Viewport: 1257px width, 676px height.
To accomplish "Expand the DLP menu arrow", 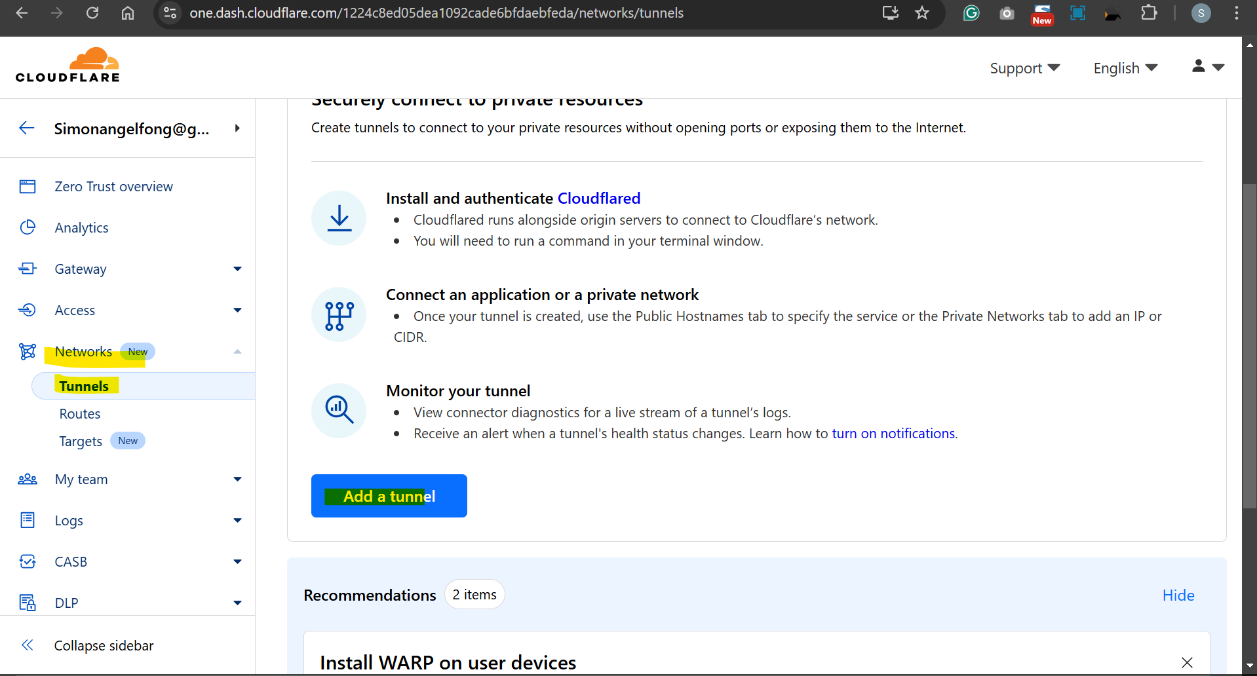I will pos(237,603).
